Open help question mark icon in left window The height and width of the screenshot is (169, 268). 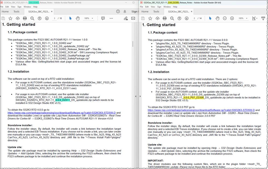(x=118, y=12)
